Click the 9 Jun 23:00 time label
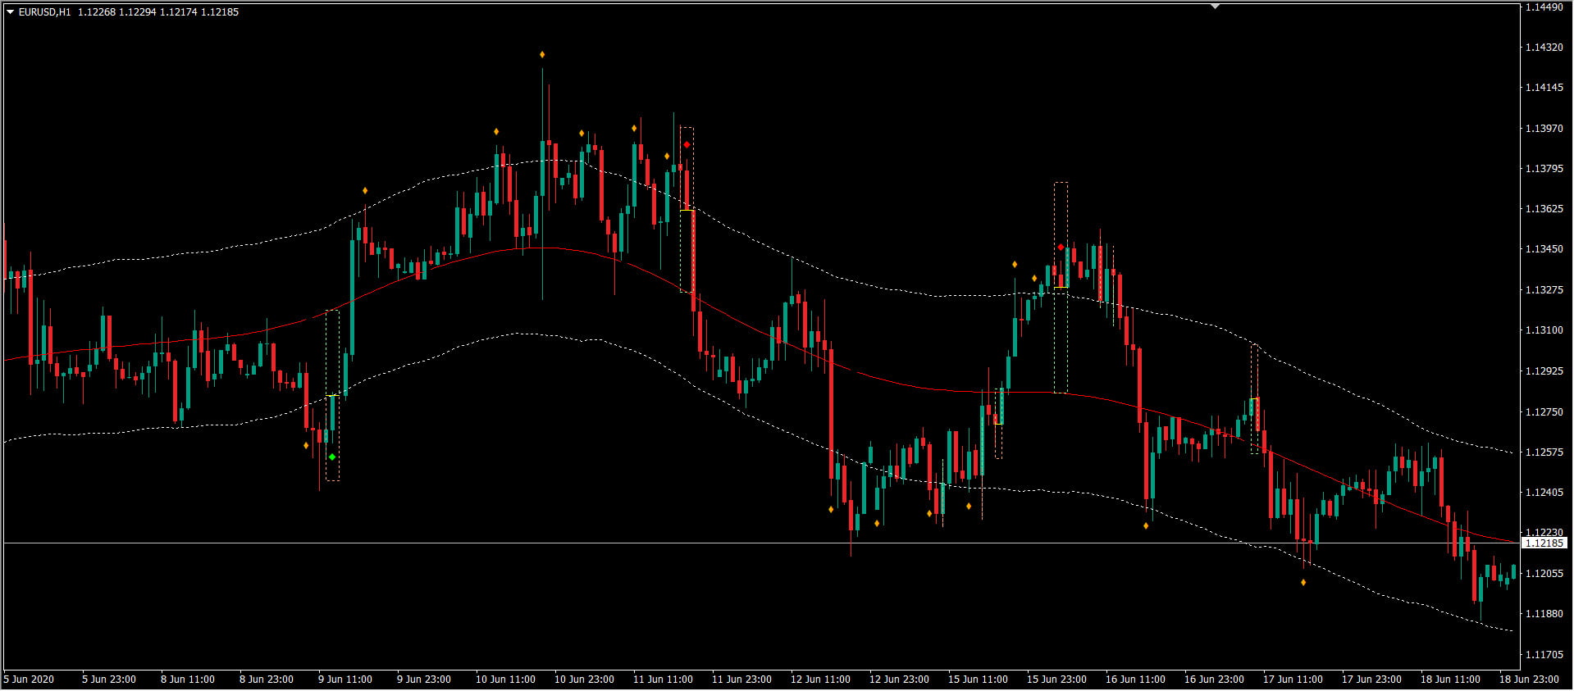 424,680
